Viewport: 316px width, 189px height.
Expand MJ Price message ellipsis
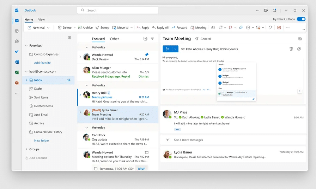click(177, 129)
